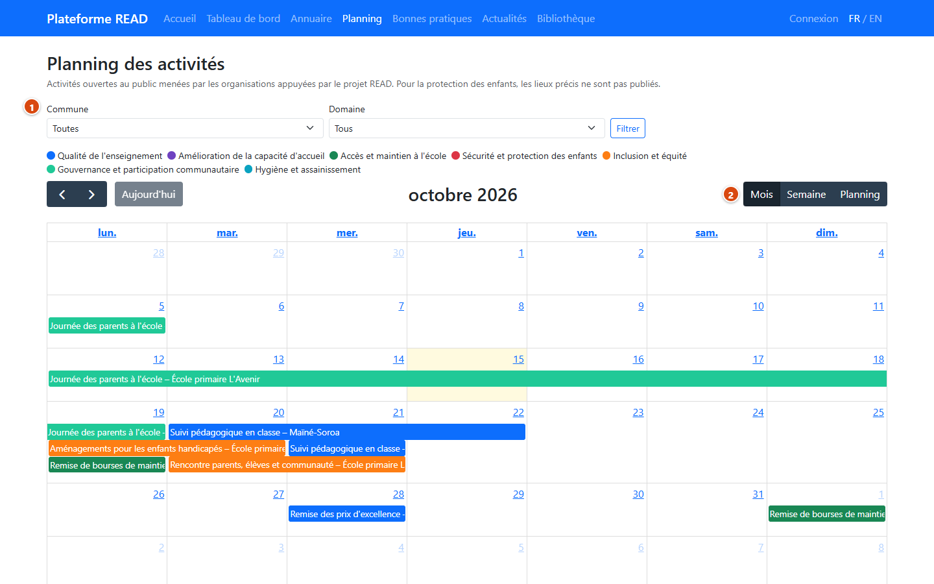Open Suivi pédagogique en classe – Maïné-Soroa event
The width and height of the screenshot is (934, 584).
coord(347,432)
